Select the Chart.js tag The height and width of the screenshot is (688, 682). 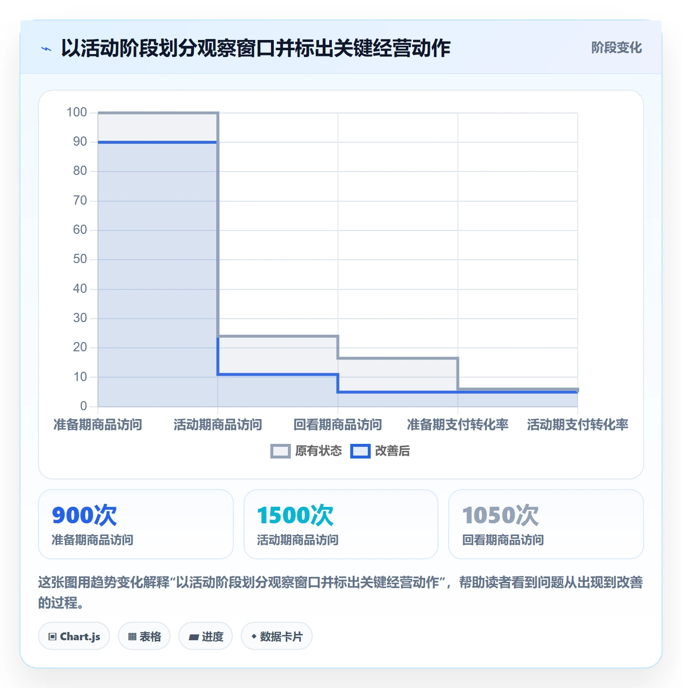click(x=74, y=636)
